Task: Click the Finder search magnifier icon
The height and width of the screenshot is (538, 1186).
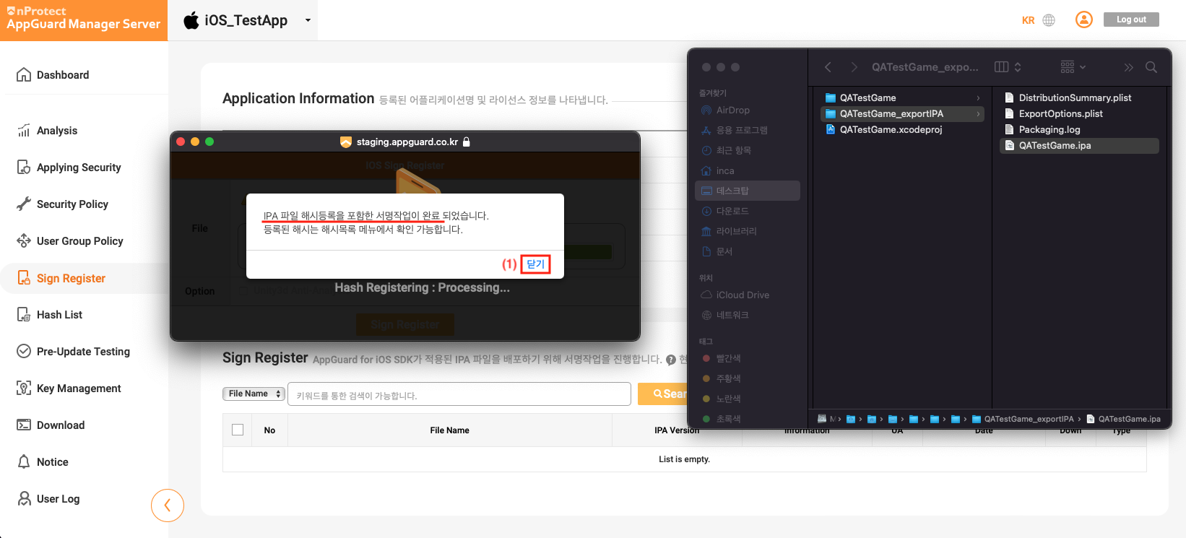Action: [x=1151, y=67]
